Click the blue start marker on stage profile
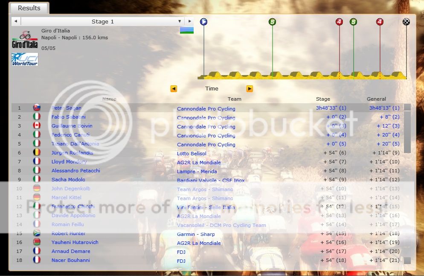 click(203, 22)
